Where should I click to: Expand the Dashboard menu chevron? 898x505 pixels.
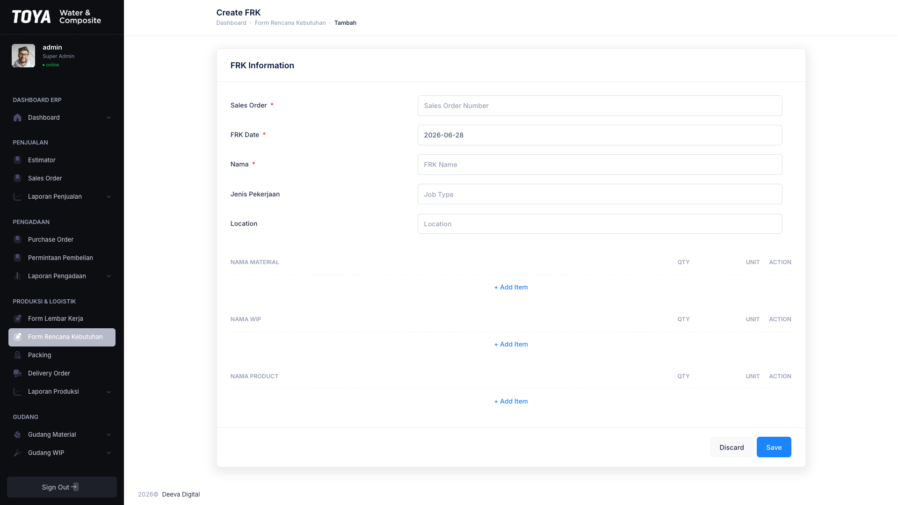(x=109, y=117)
